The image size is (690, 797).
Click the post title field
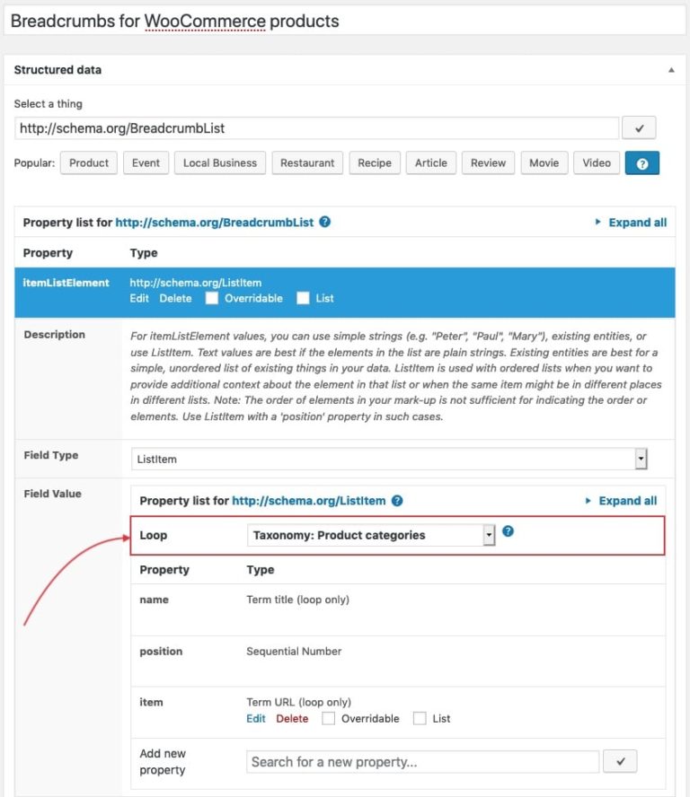345,22
